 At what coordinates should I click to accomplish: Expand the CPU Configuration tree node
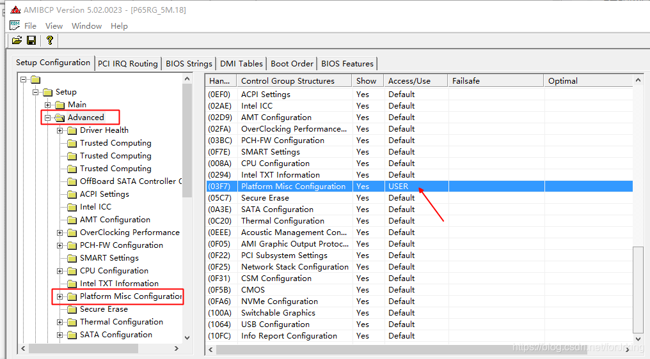pos(59,271)
